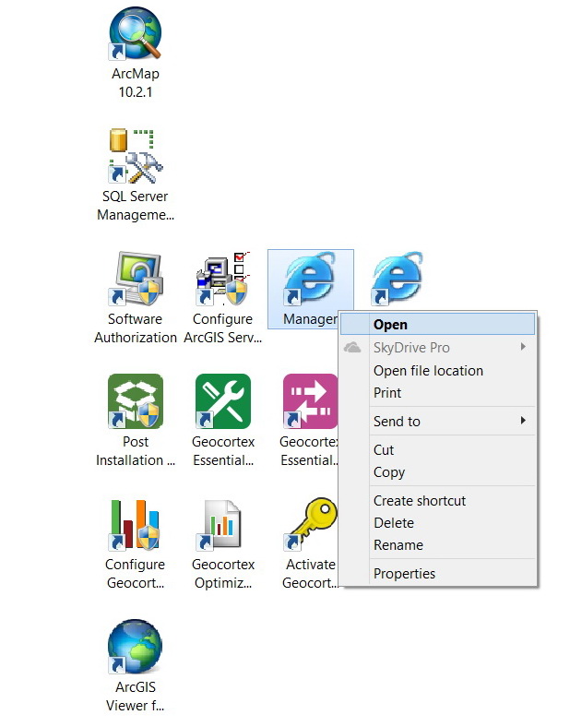The height and width of the screenshot is (727, 570).
Task: Choose Create shortcut
Action: click(x=437, y=501)
